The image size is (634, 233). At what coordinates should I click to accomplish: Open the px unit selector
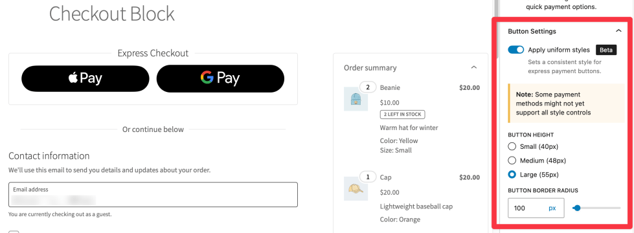click(552, 208)
